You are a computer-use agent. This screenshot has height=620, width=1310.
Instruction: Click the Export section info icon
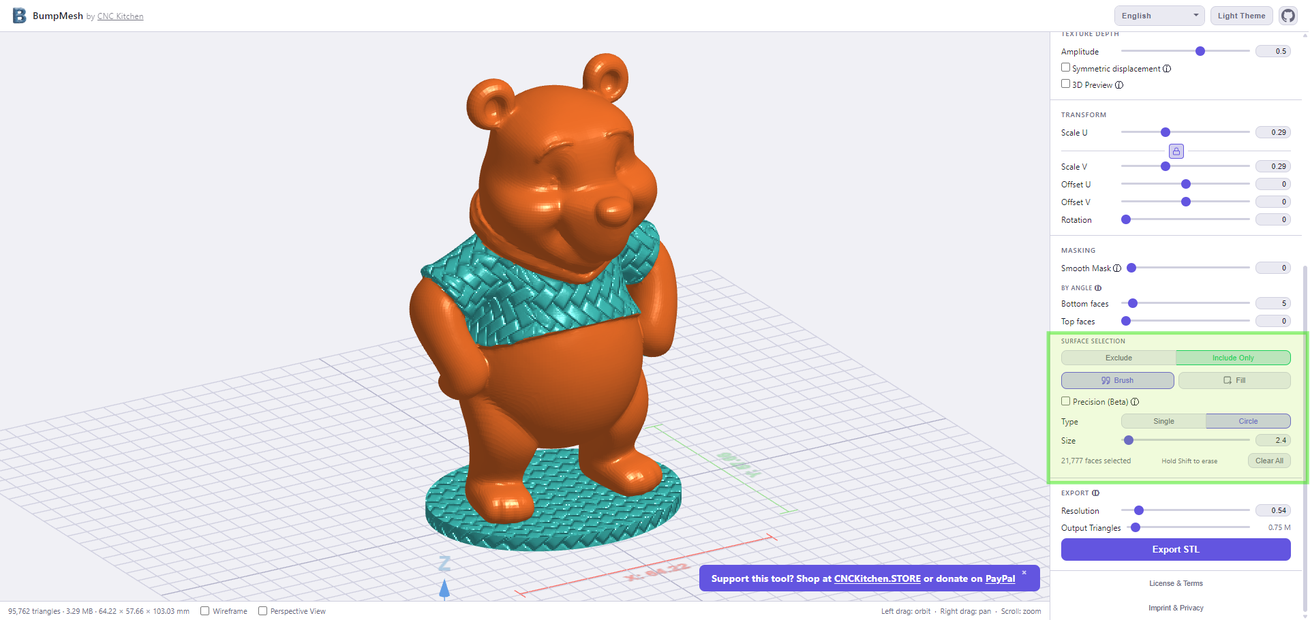point(1095,493)
